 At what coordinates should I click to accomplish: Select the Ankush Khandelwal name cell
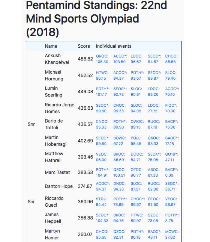click(57, 59)
